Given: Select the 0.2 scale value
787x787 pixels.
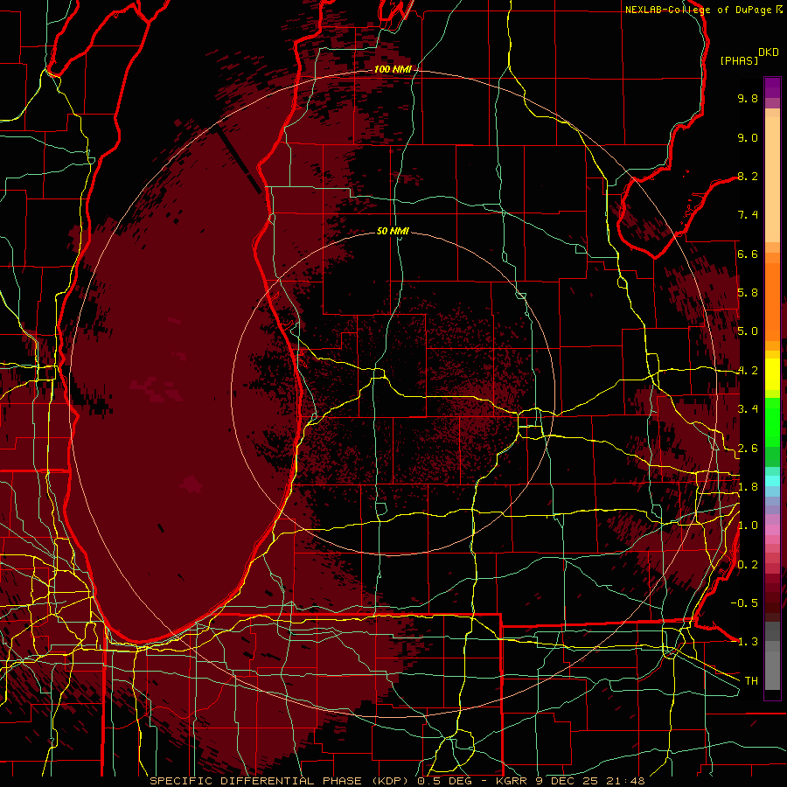Looking at the screenshot, I should pos(748,565).
